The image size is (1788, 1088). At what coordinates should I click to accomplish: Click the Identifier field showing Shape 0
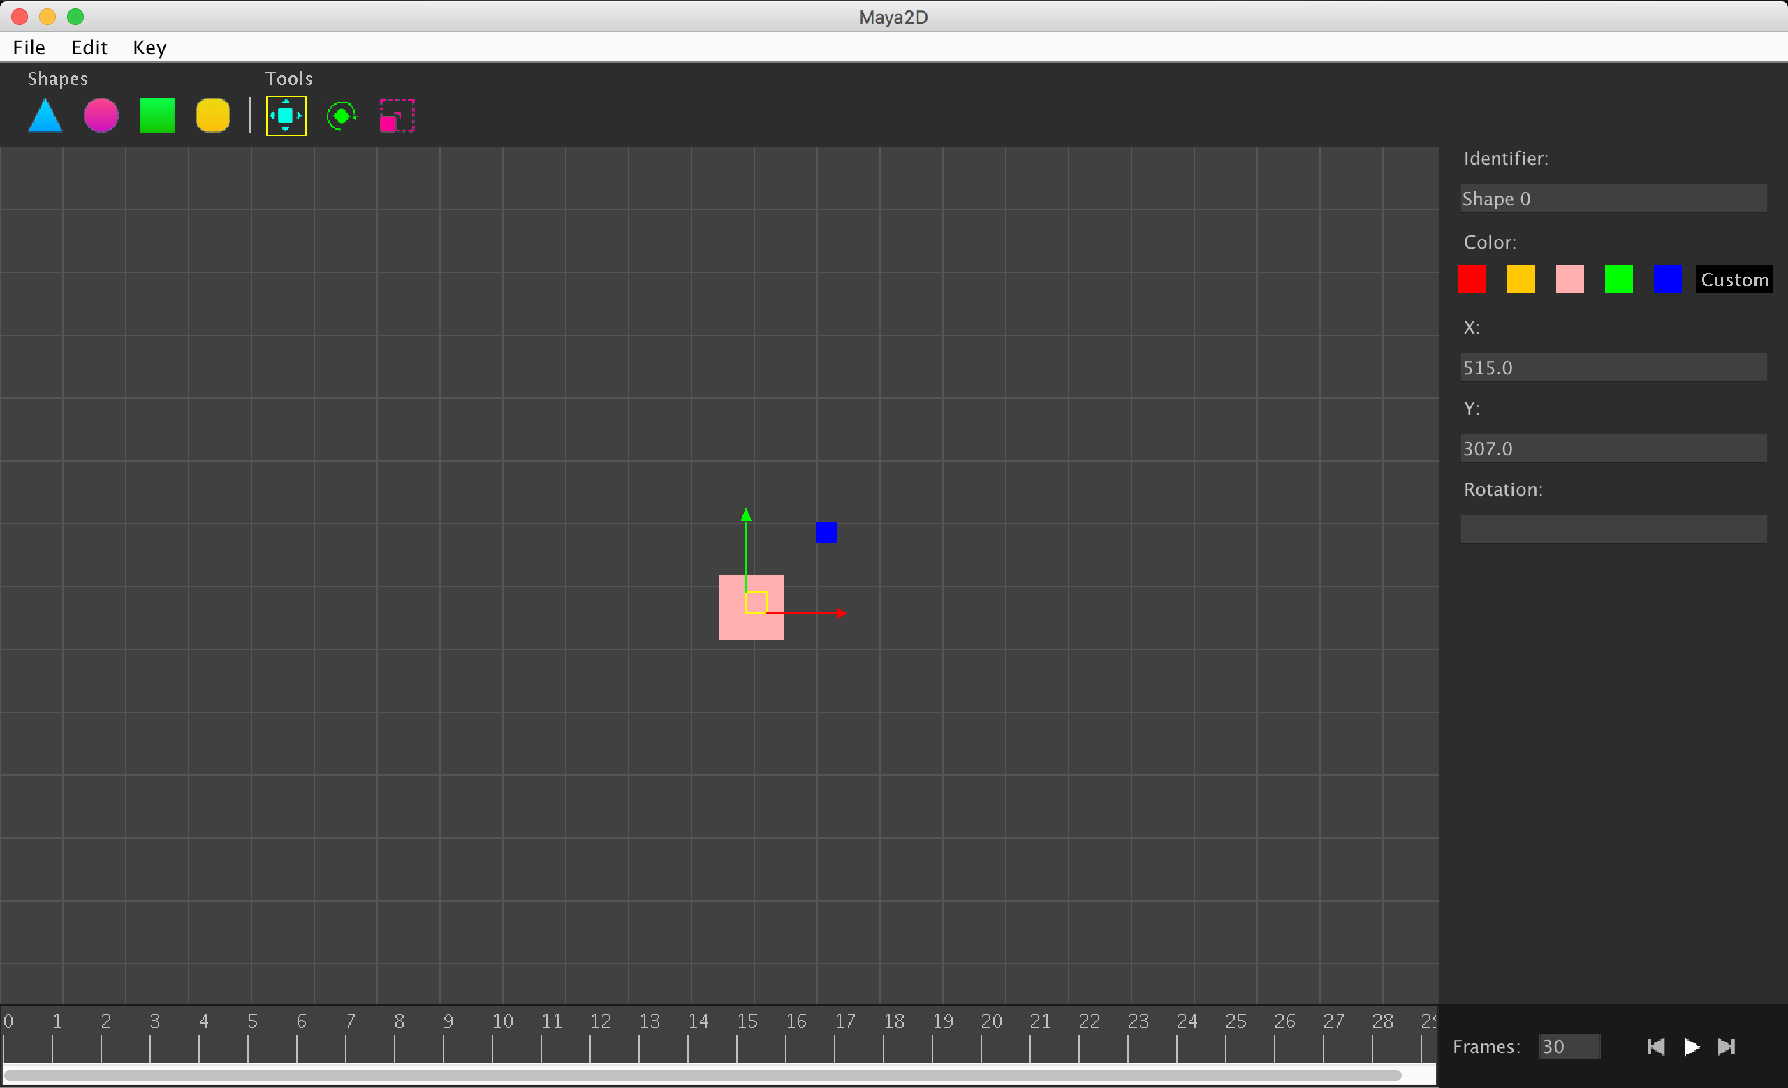click(1613, 199)
